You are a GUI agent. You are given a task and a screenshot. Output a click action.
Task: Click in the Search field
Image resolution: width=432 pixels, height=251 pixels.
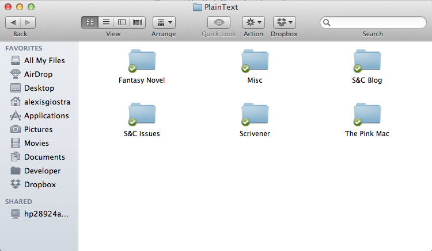tap(373, 22)
